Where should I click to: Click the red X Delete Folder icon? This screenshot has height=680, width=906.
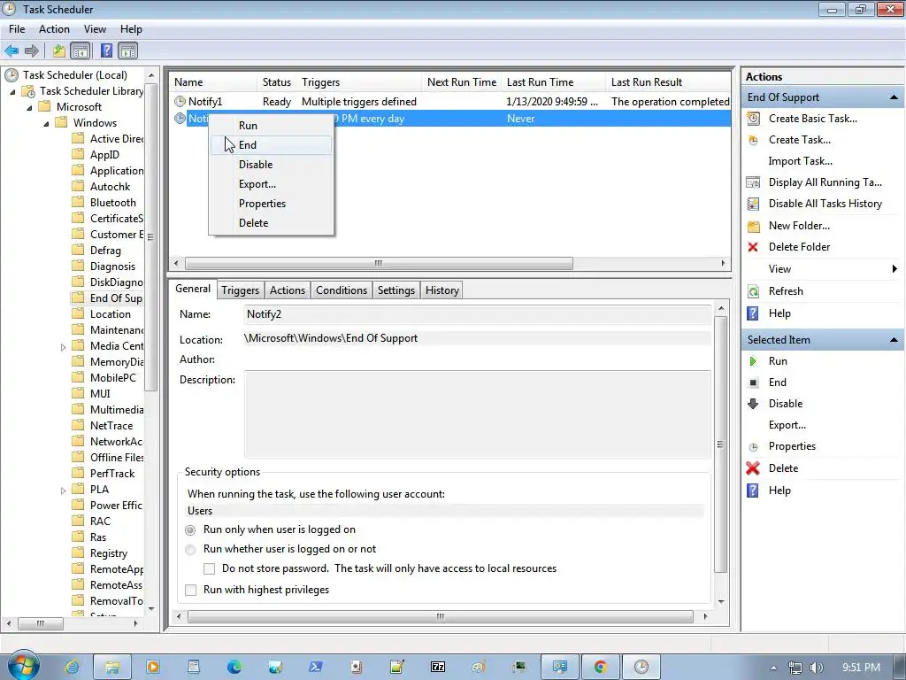click(753, 248)
